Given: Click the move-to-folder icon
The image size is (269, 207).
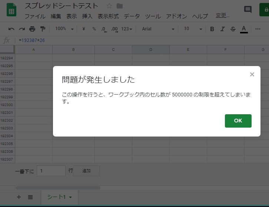Looking at the screenshot, I should click(119, 6).
